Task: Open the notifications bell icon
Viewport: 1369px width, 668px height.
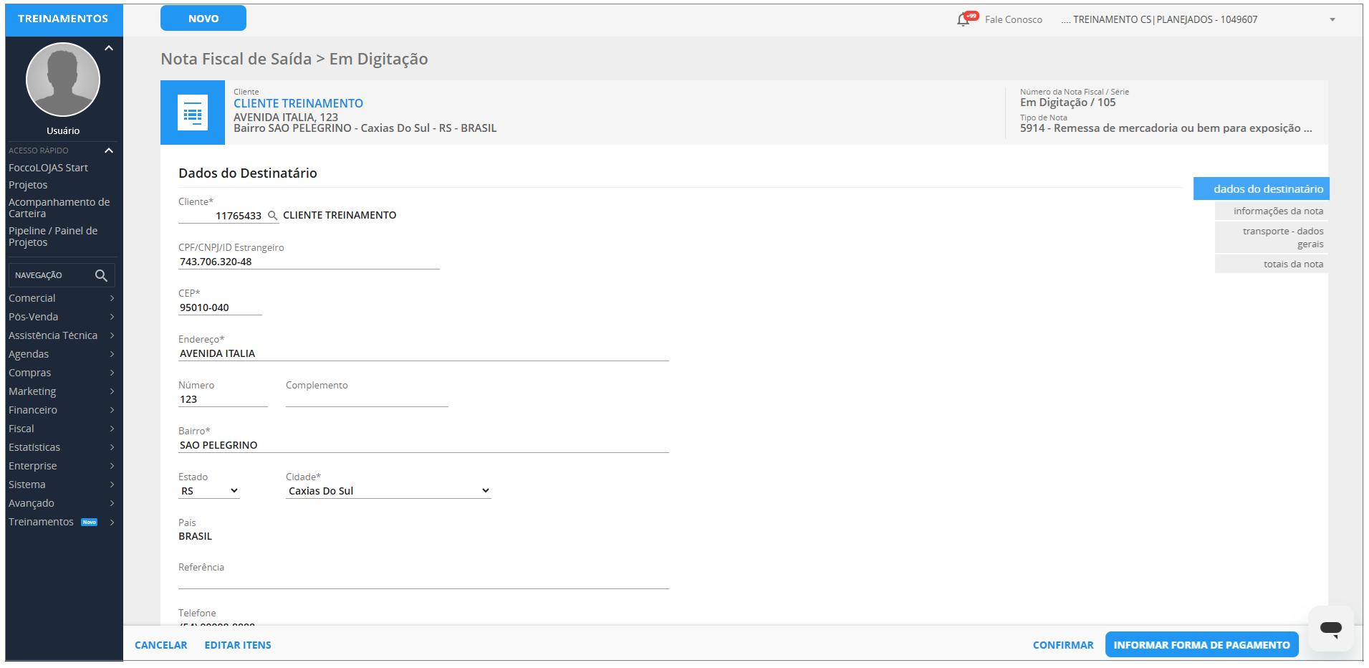Action: 964,19
